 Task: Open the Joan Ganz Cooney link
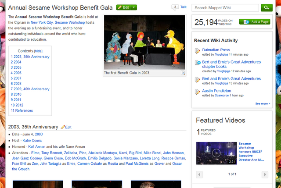(27, 158)
